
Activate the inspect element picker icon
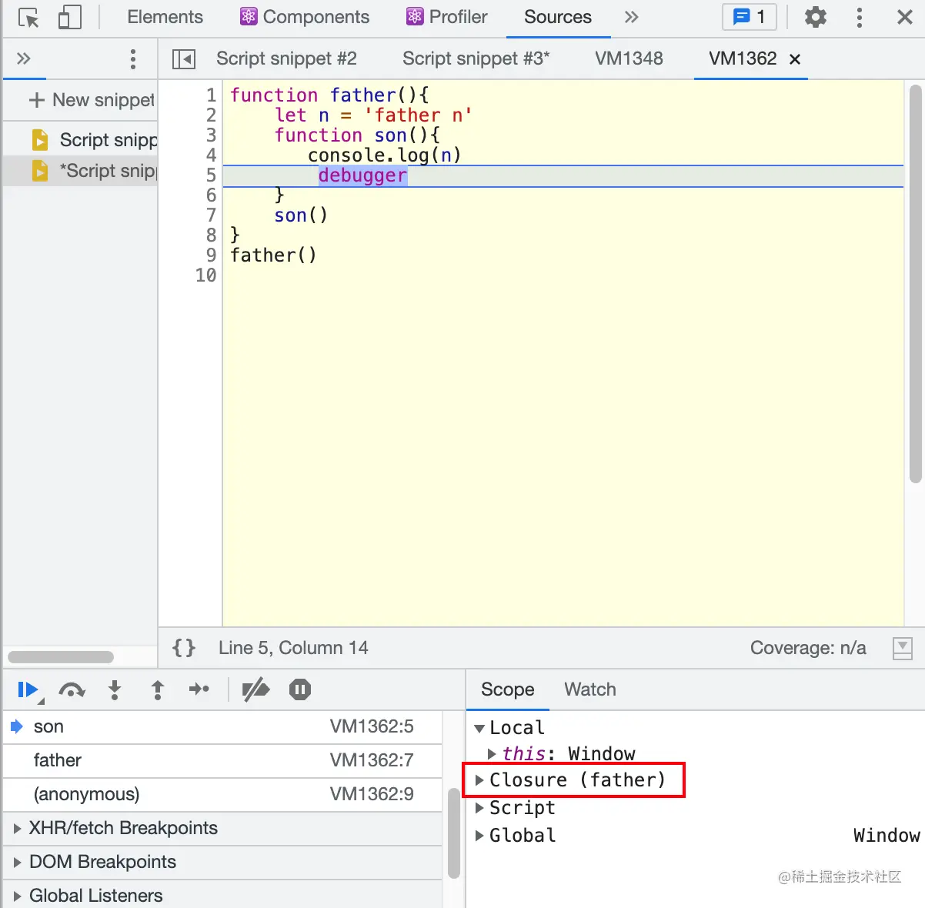[x=28, y=18]
